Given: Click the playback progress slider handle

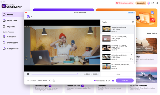Looking at the screenshot, I should 77,74.
